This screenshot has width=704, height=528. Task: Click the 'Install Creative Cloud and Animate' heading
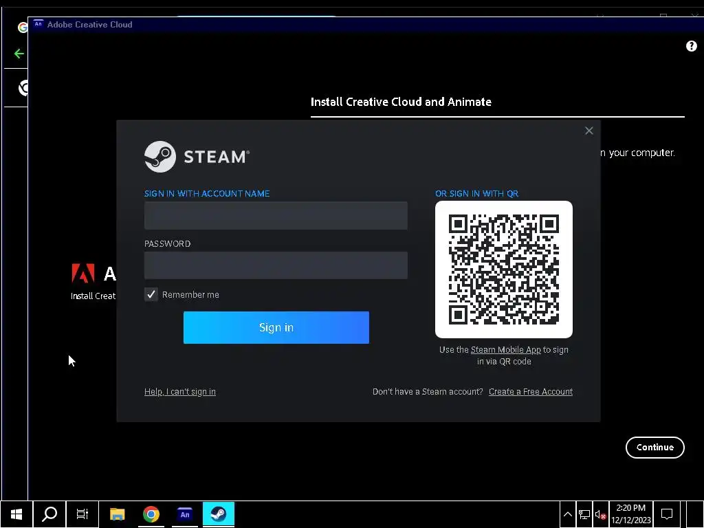click(x=401, y=102)
